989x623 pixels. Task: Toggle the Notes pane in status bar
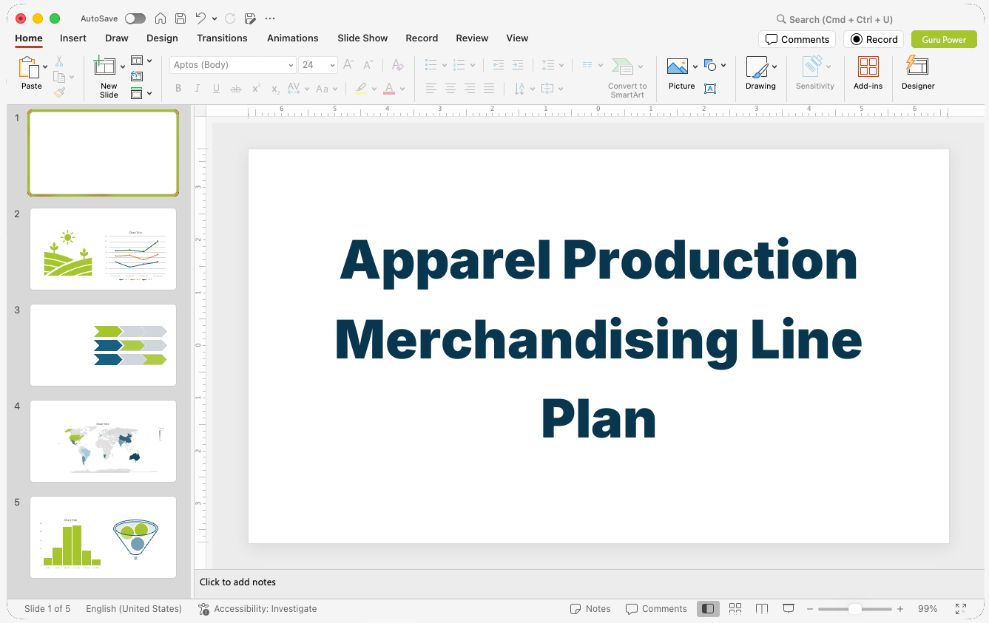[590, 609]
